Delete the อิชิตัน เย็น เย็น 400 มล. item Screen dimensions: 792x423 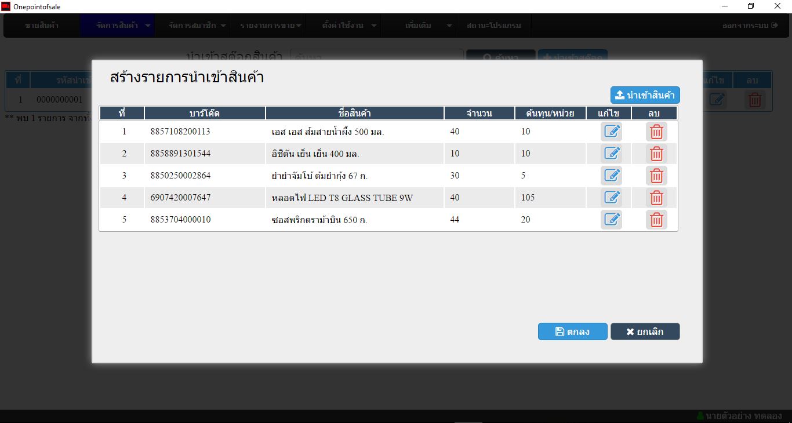[656, 154]
